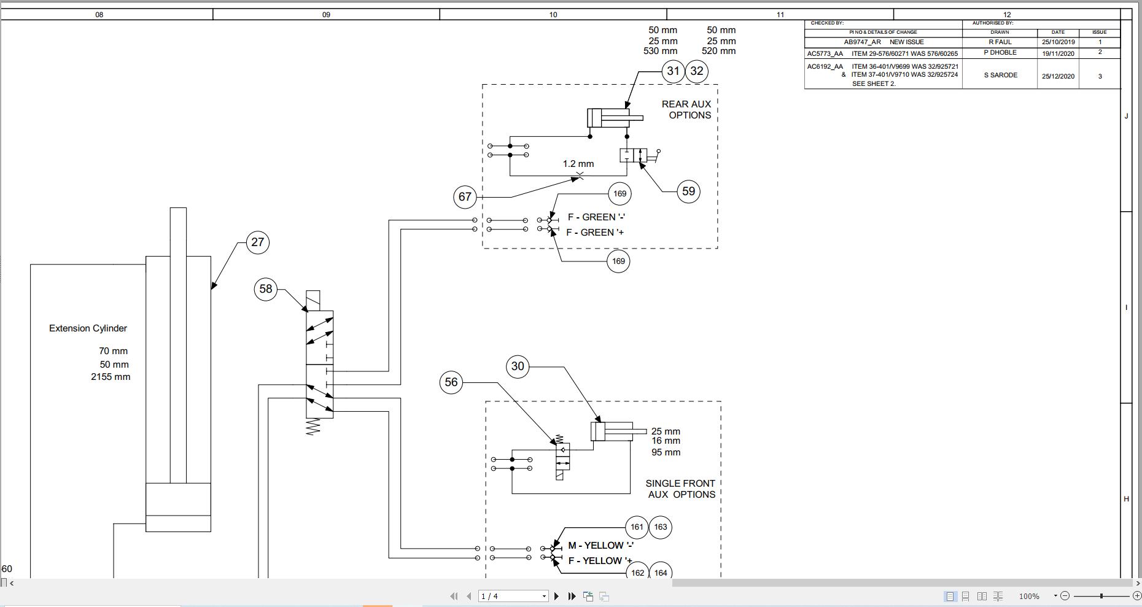1142x607 pixels.
Task: Click the REAR AUX OPTIONS label
Action: [686, 110]
